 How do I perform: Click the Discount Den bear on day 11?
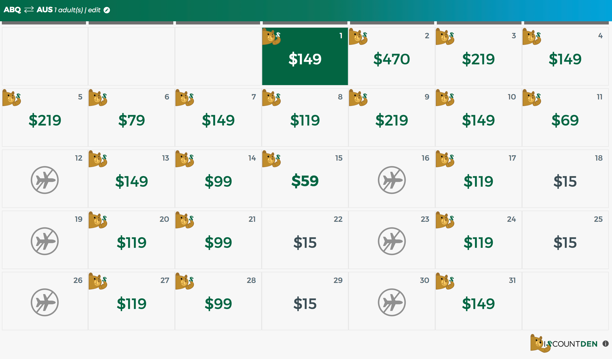pyautogui.click(x=532, y=98)
